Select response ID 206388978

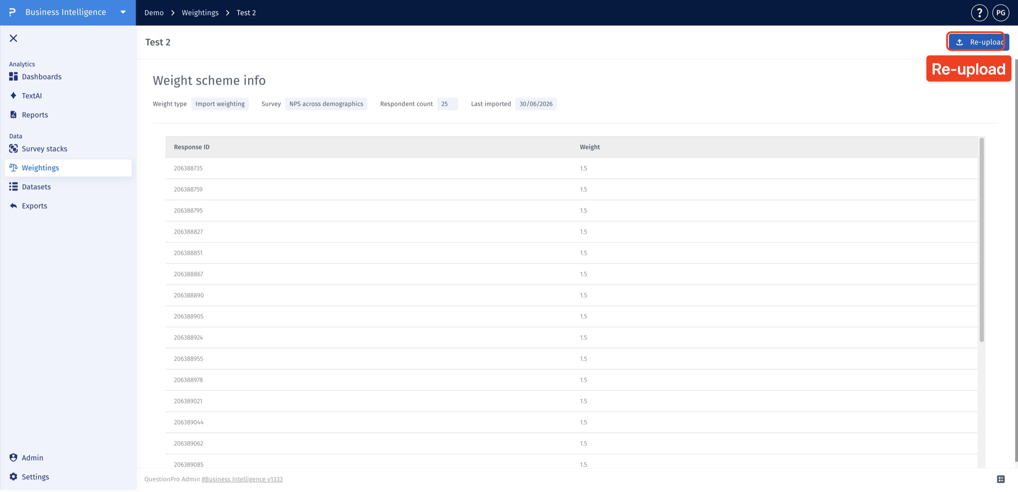tap(188, 380)
